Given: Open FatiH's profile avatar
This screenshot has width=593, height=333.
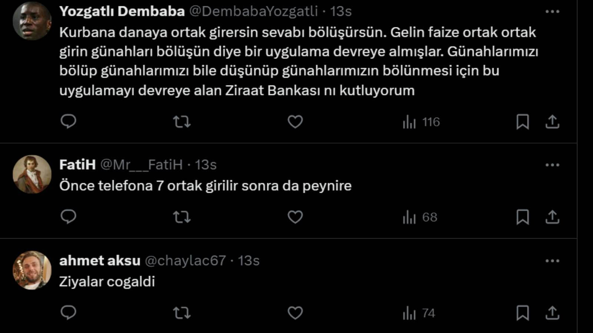Looking at the screenshot, I should point(32,174).
